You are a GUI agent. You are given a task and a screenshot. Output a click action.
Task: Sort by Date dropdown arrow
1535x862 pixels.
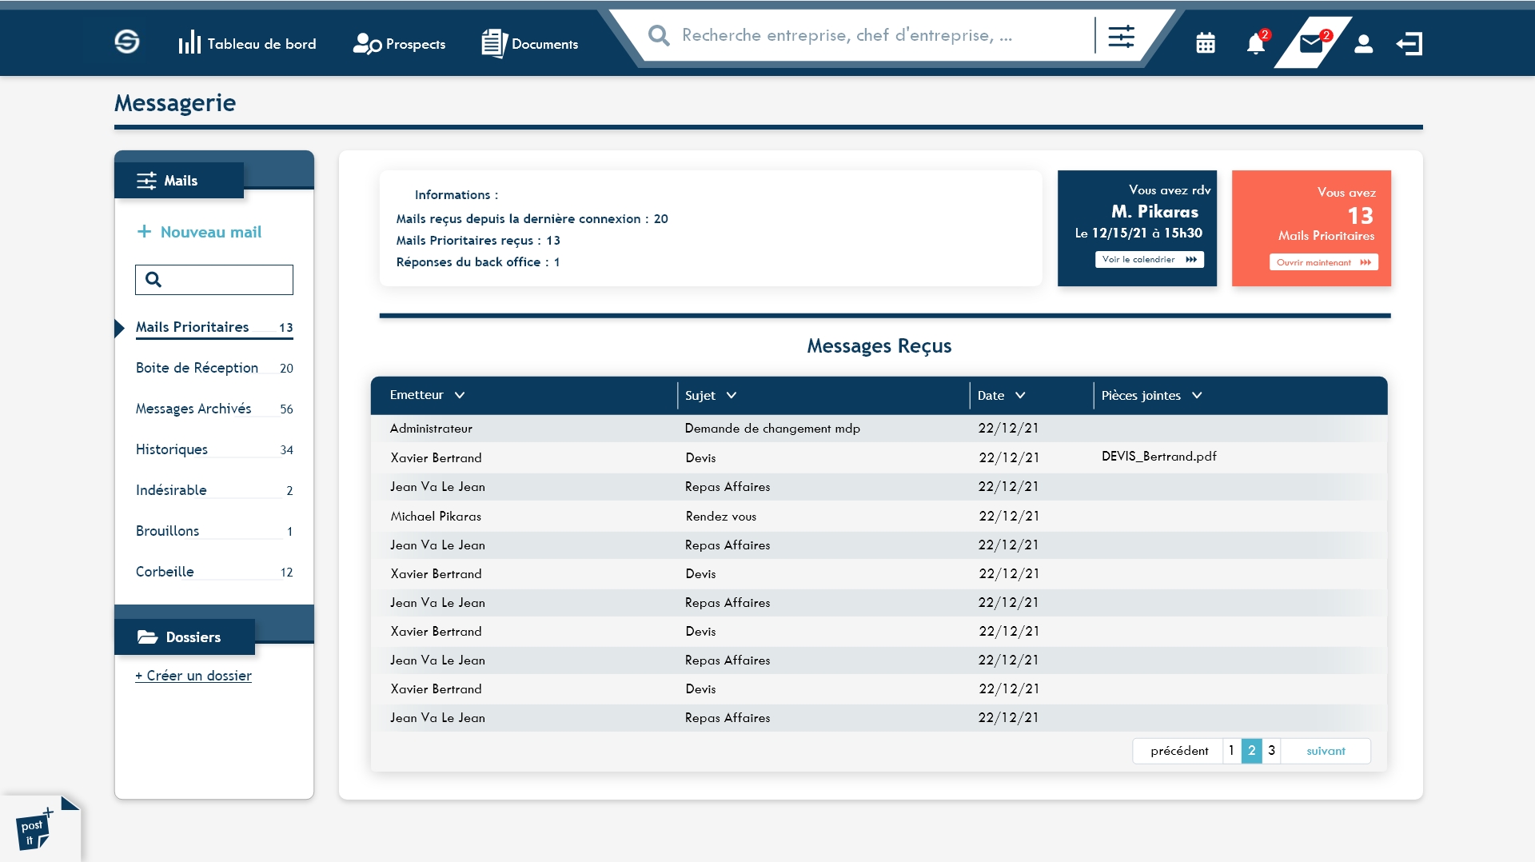1020,395
